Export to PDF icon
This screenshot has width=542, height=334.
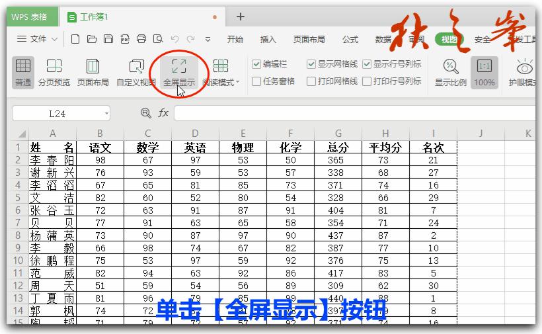point(125,39)
